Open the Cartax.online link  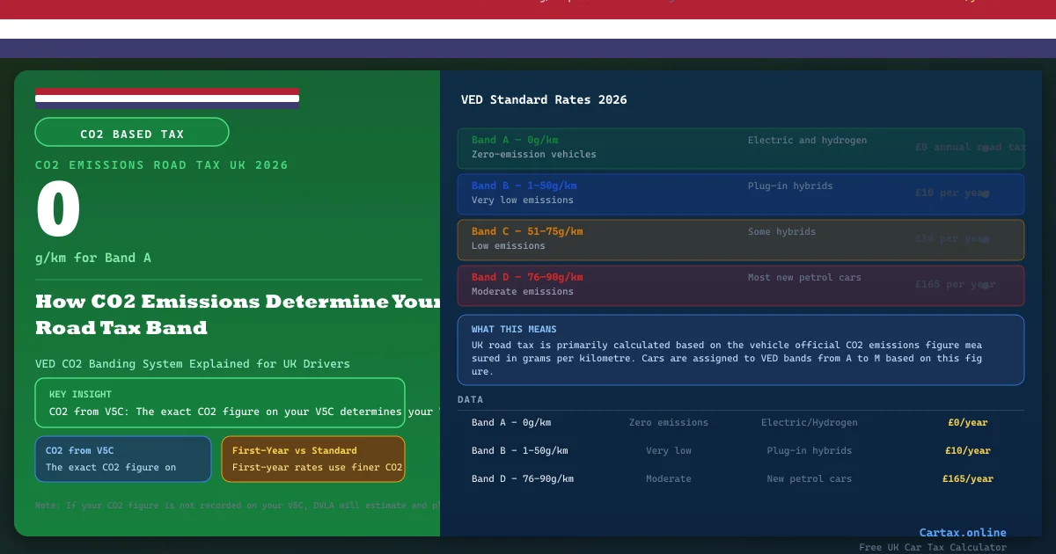(x=962, y=532)
